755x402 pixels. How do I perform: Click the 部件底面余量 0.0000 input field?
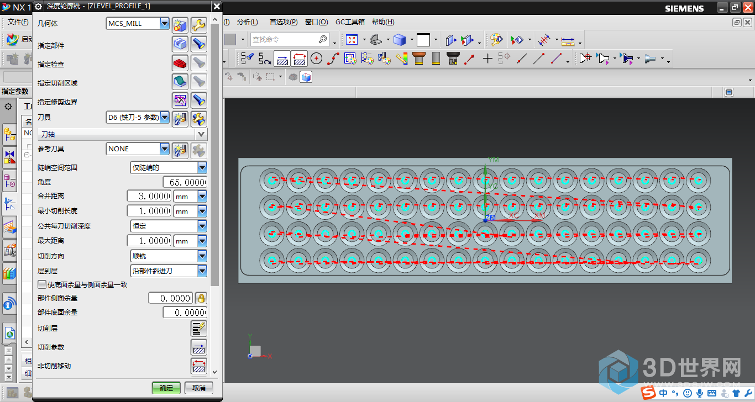pyautogui.click(x=185, y=313)
